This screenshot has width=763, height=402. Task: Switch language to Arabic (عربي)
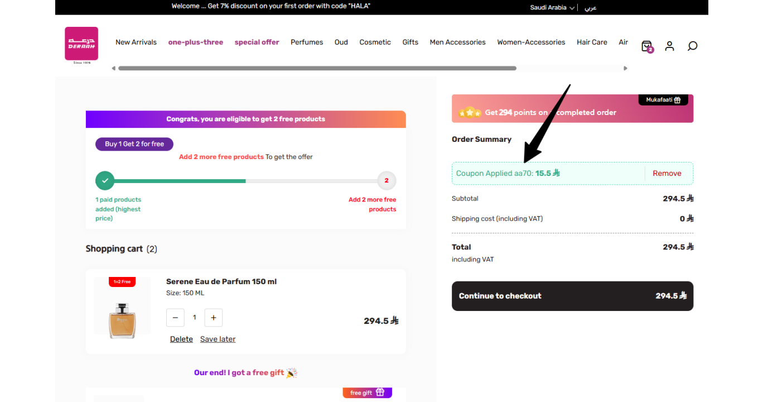pos(590,7)
